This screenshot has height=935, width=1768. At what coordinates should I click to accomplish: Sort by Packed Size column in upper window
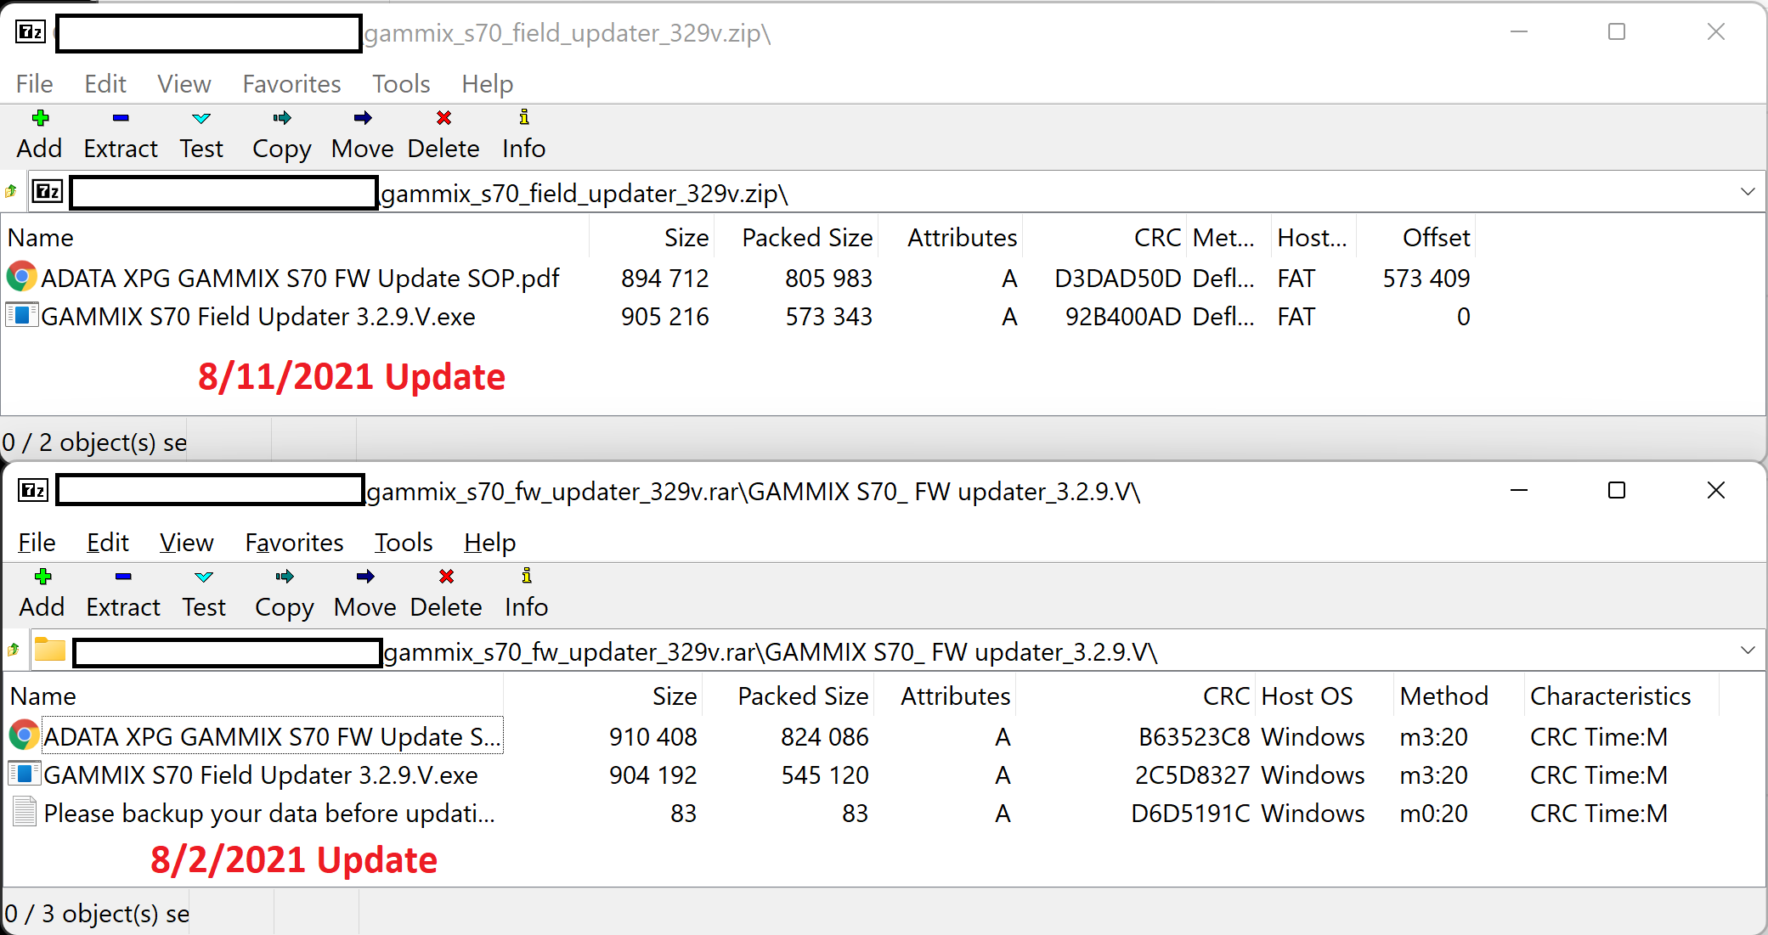pos(806,238)
